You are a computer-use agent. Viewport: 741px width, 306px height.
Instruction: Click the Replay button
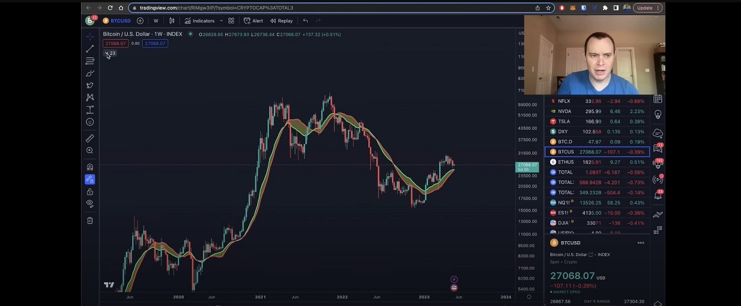281,21
